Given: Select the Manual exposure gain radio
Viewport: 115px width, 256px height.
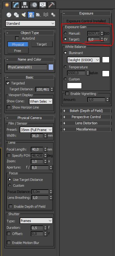Looking at the screenshot, I should point(65,33).
